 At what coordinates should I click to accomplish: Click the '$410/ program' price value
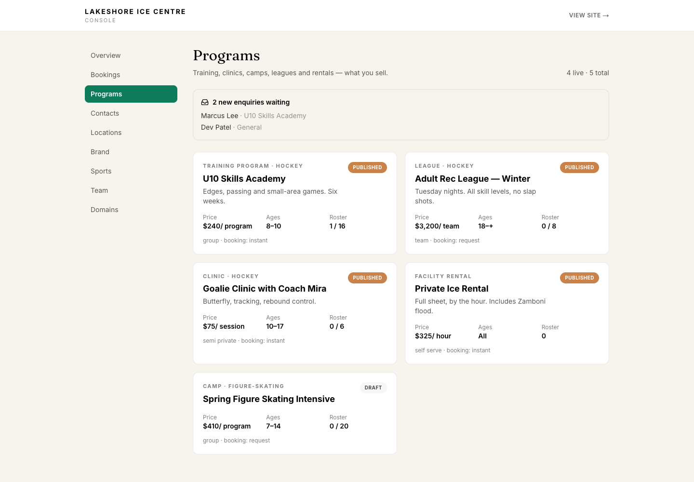point(227,426)
